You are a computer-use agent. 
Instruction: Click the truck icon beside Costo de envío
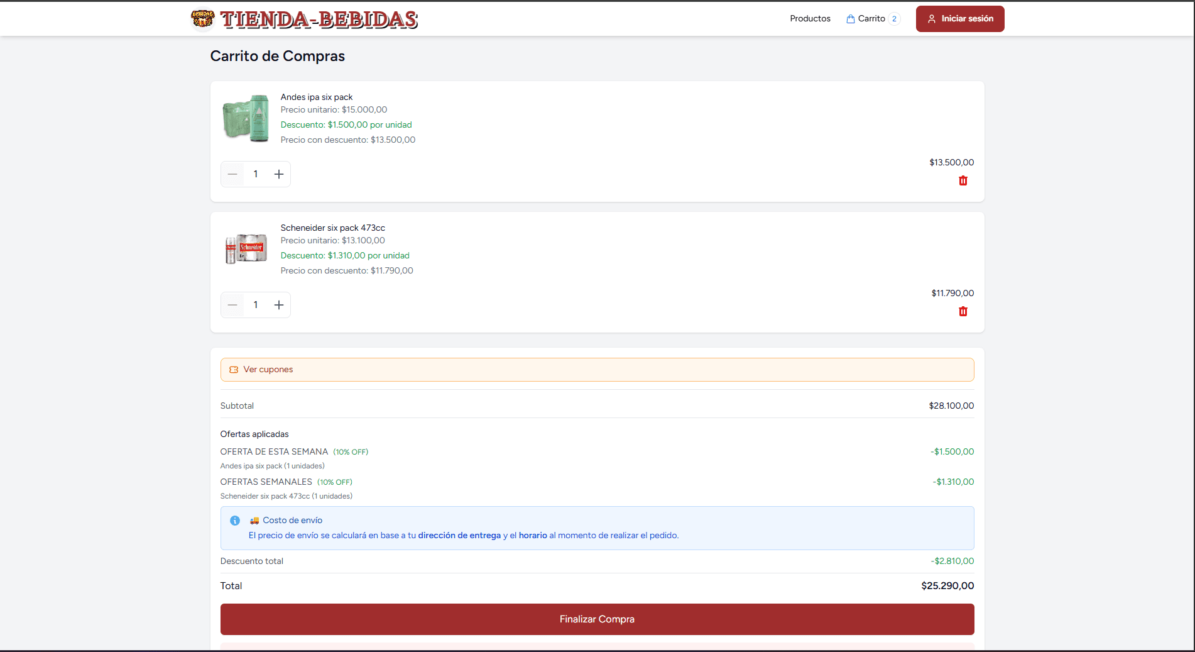pyautogui.click(x=254, y=520)
